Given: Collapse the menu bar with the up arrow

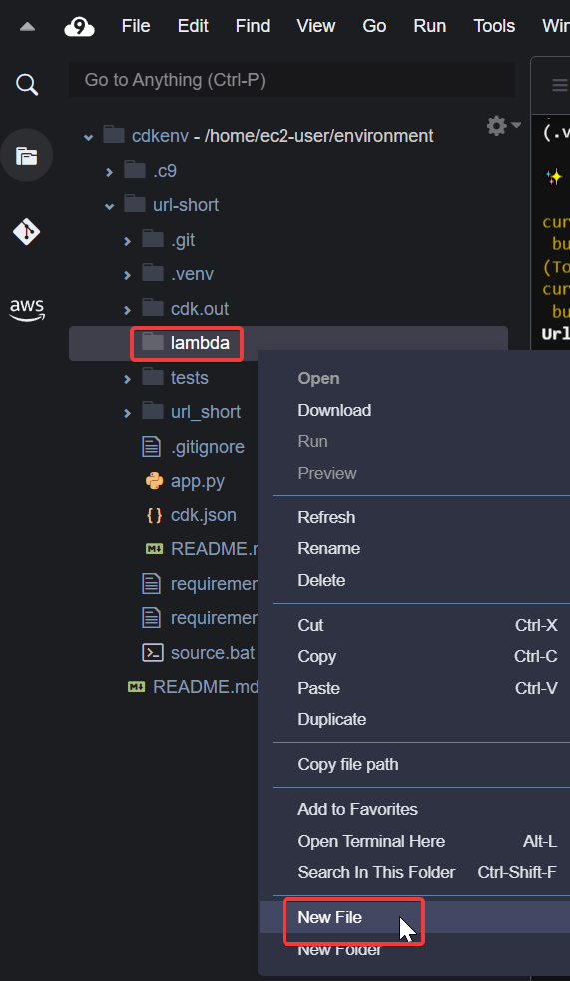Looking at the screenshot, I should pos(27,27).
